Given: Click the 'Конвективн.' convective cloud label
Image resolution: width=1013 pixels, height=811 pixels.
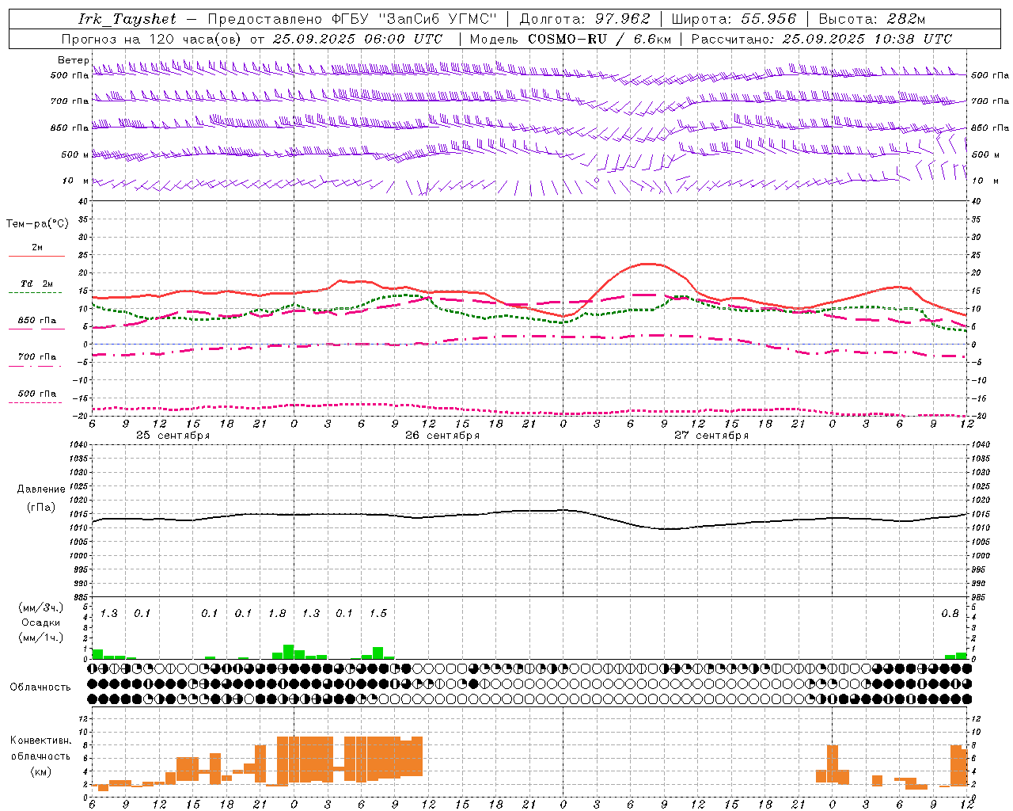Looking at the screenshot, I should [x=40, y=741].
